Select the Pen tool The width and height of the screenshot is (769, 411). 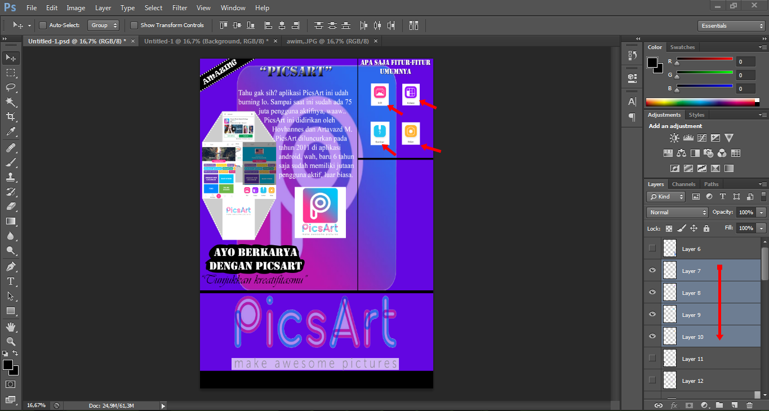[x=11, y=266]
